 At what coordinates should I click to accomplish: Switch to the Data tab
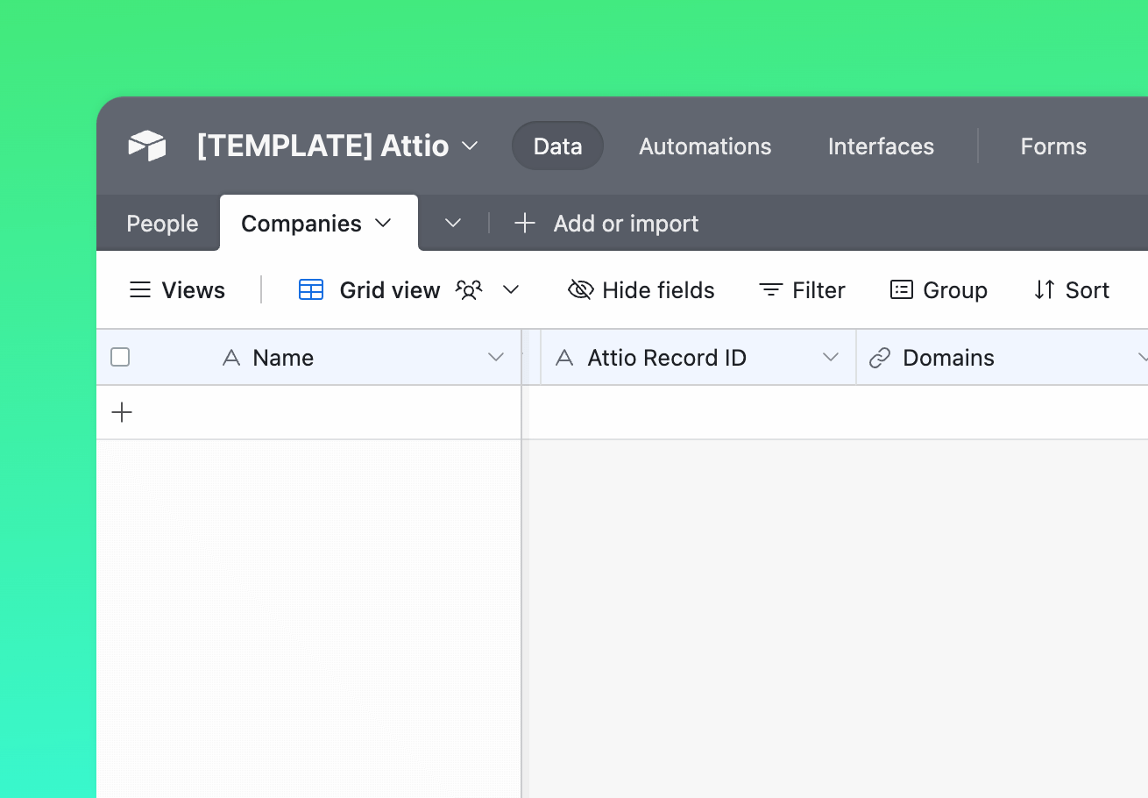tap(558, 146)
